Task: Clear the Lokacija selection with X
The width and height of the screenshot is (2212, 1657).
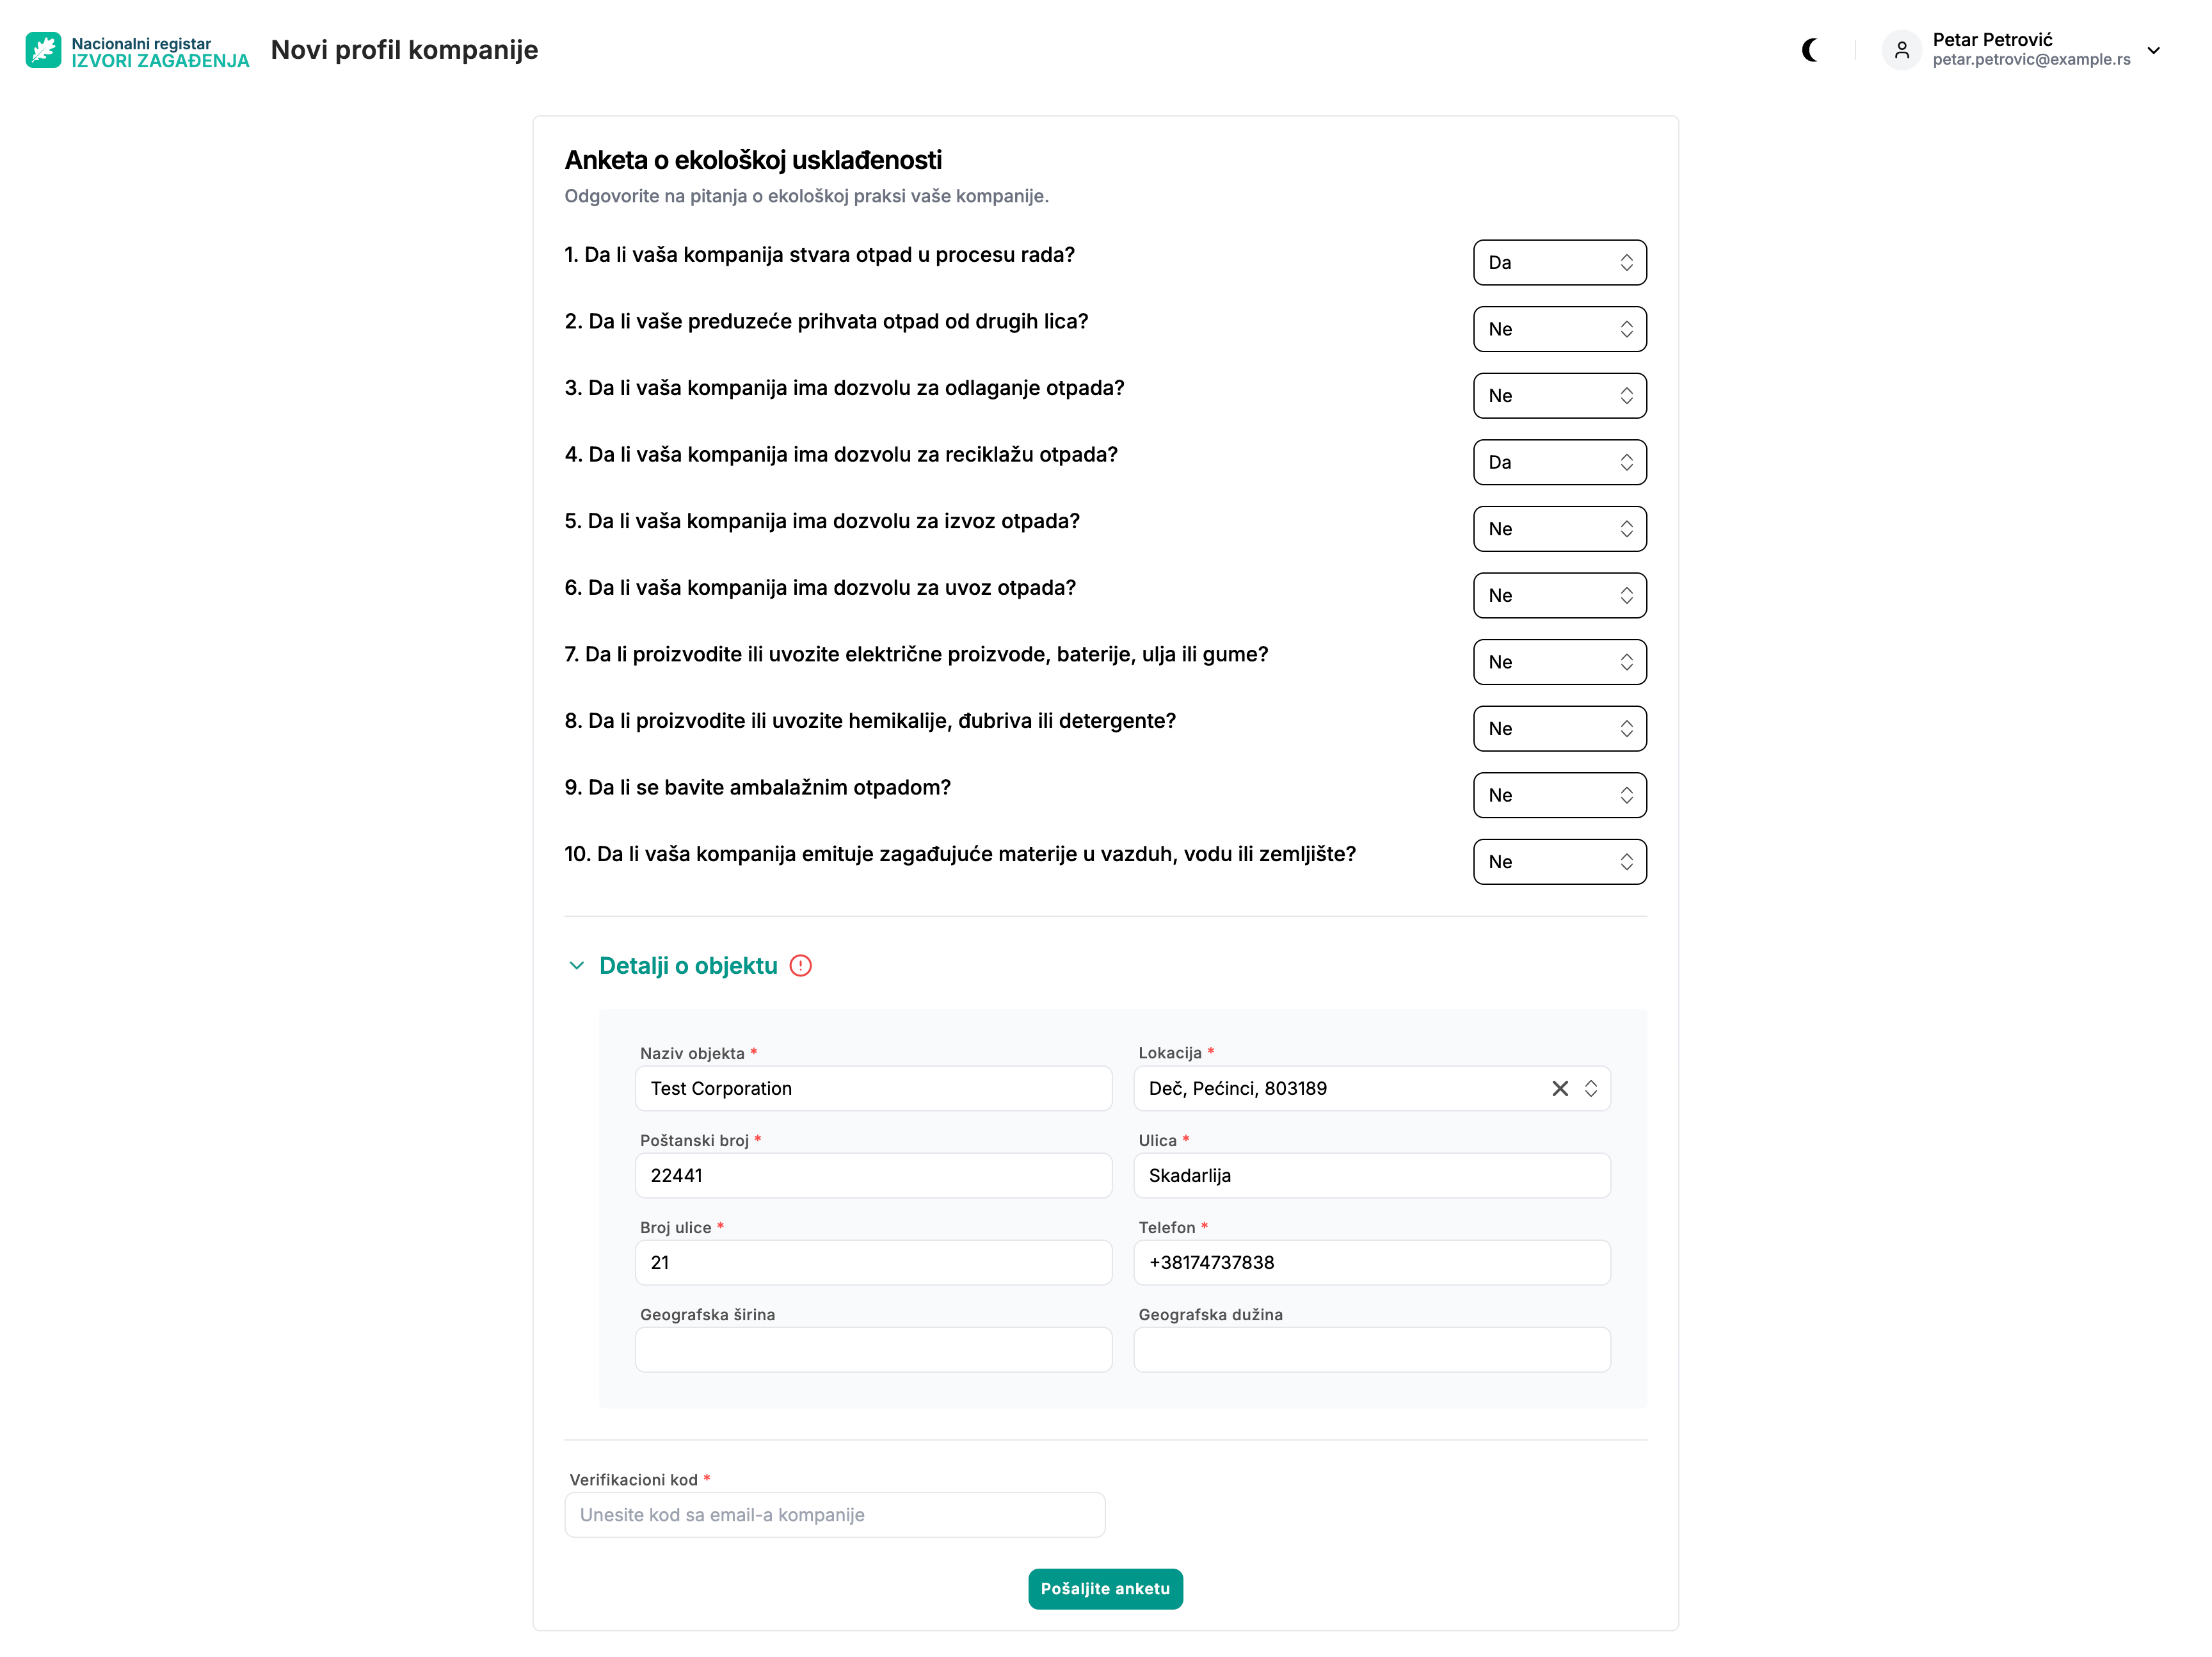Action: pyautogui.click(x=1559, y=1088)
